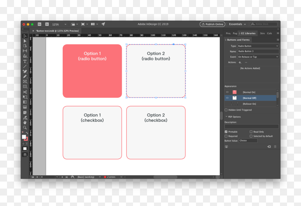
Task: Select the Zoom tool magnifier
Action: click(x=25, y=127)
